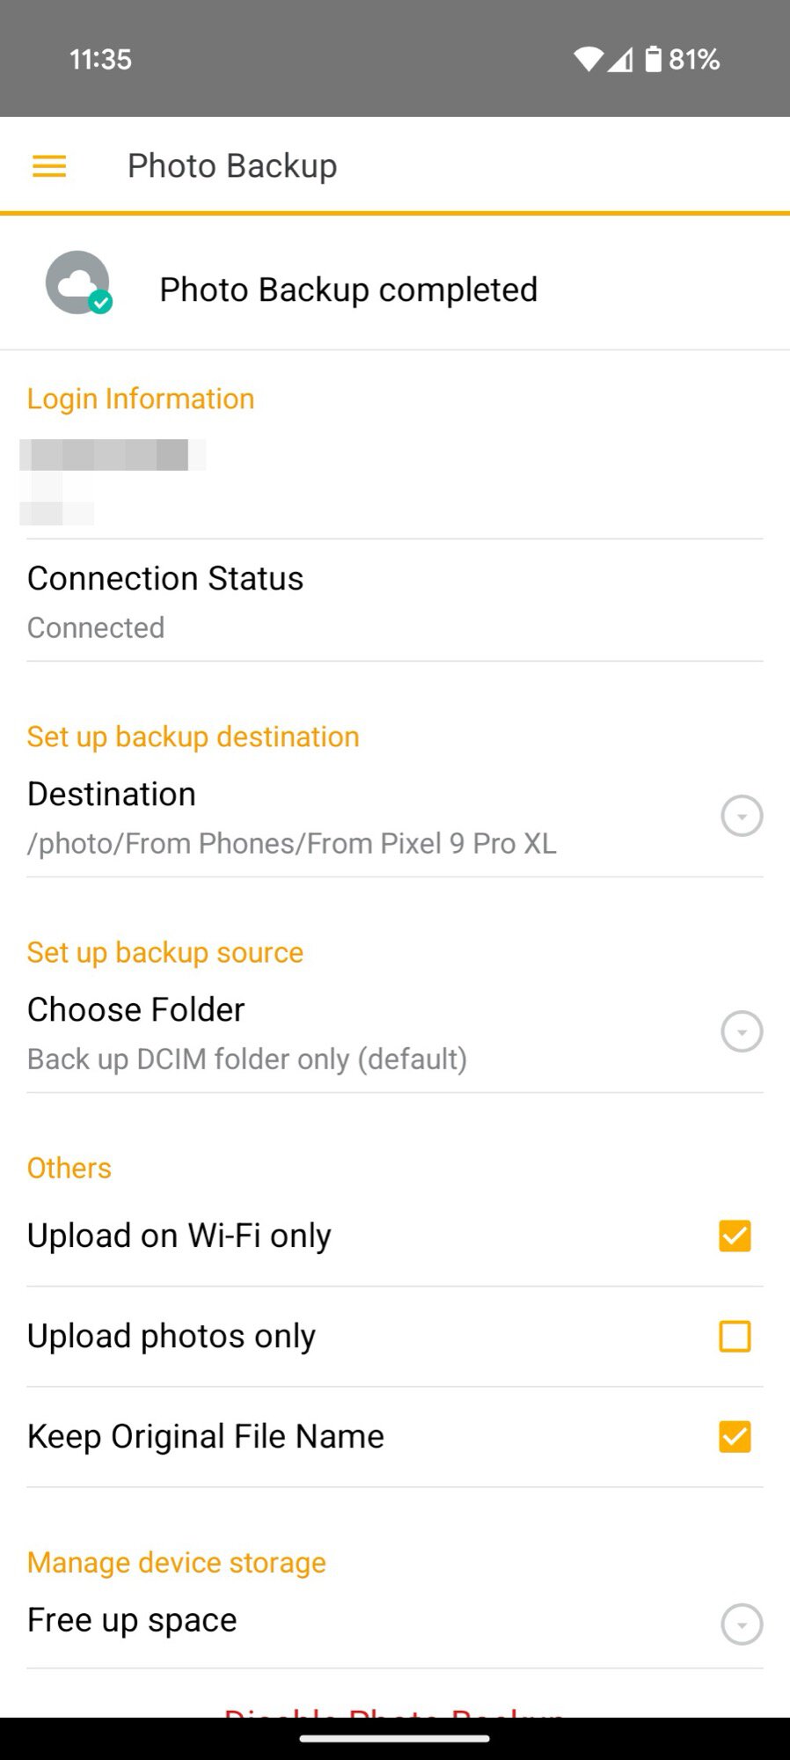Tap the Photo Backup page title
The width and height of the screenshot is (790, 1760).
tap(232, 166)
